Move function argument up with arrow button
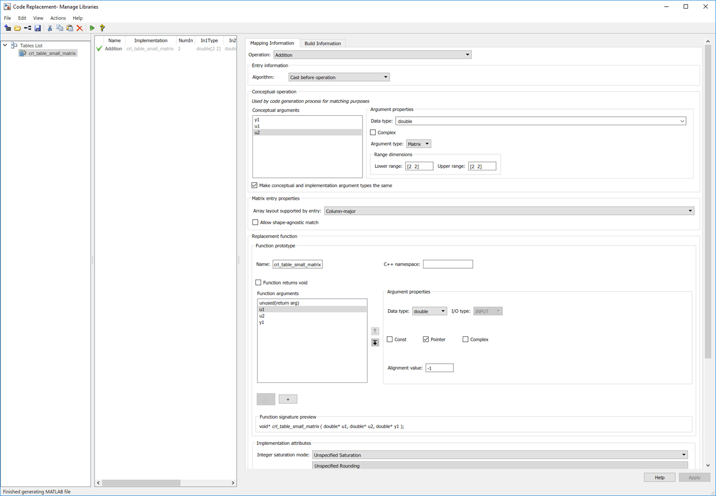Image resolution: width=716 pixels, height=496 pixels. pyautogui.click(x=375, y=331)
